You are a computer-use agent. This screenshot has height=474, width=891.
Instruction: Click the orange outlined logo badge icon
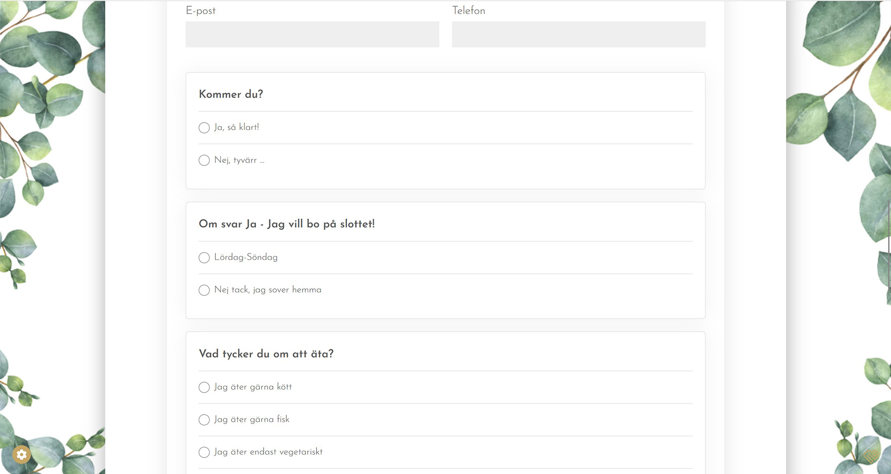click(871, 456)
